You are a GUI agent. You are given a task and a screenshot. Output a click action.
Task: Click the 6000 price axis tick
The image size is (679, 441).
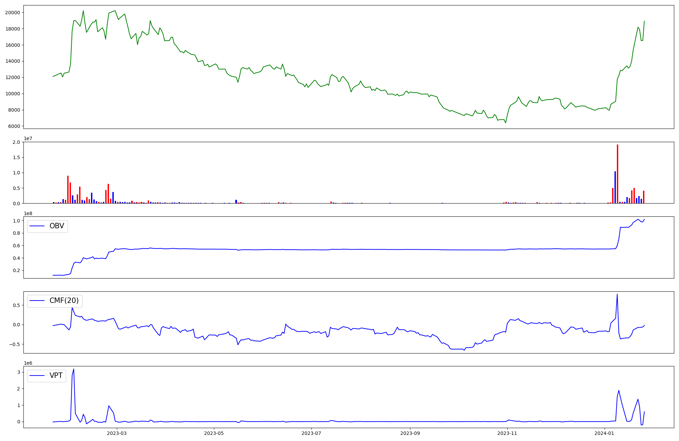point(14,126)
